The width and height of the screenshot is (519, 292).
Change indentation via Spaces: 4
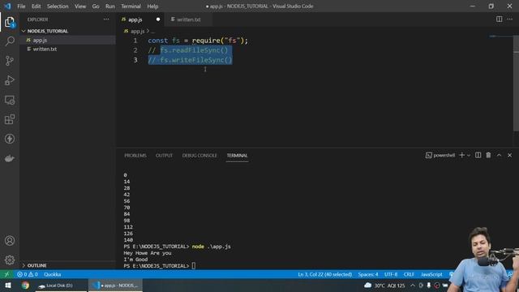367,274
